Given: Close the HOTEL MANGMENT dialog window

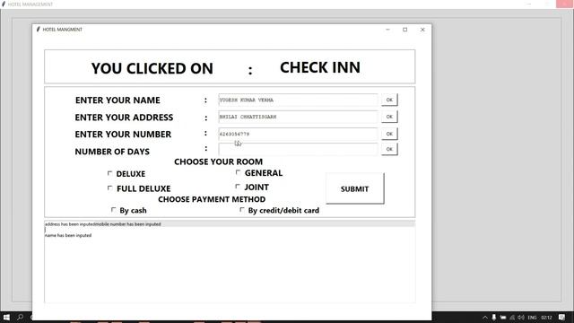Looking at the screenshot, I should (422, 30).
